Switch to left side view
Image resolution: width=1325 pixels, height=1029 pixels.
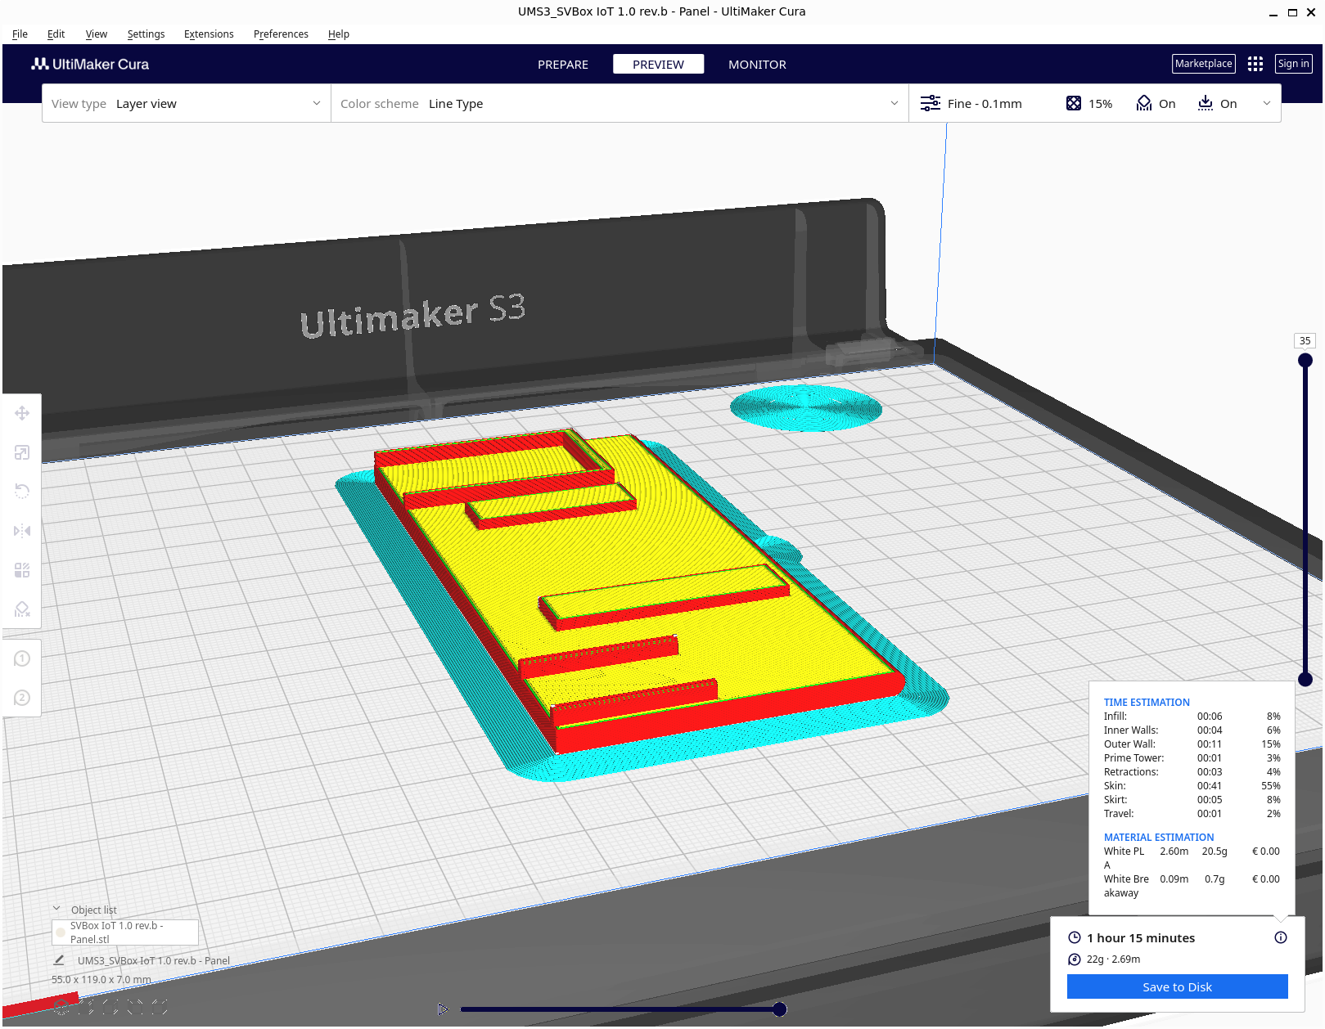(x=135, y=1007)
